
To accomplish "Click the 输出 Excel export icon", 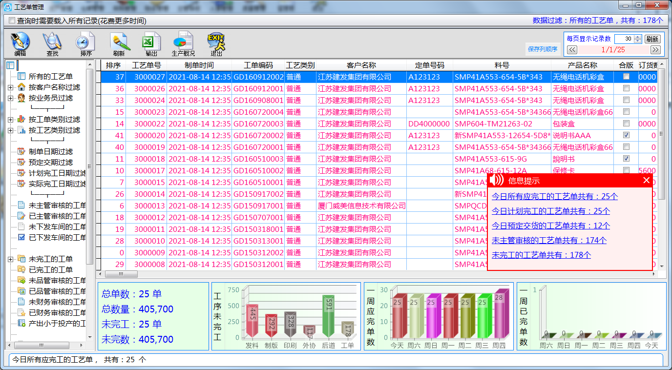I will [151, 41].
